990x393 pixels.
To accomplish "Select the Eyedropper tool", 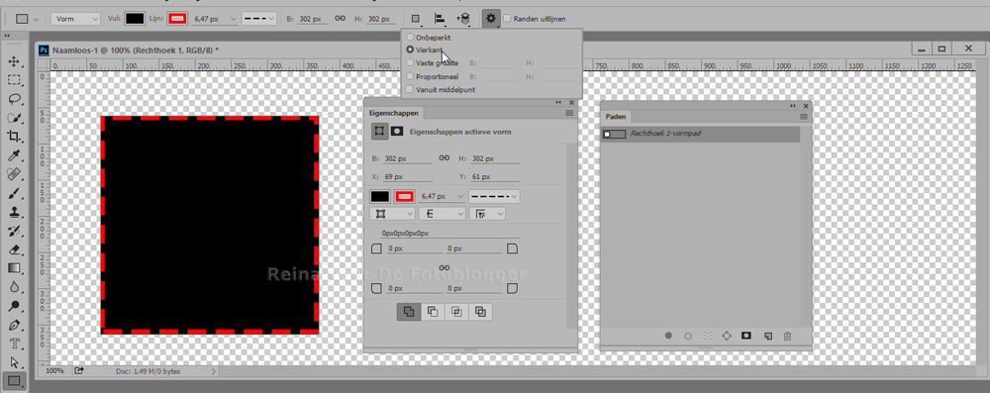I will [x=14, y=155].
